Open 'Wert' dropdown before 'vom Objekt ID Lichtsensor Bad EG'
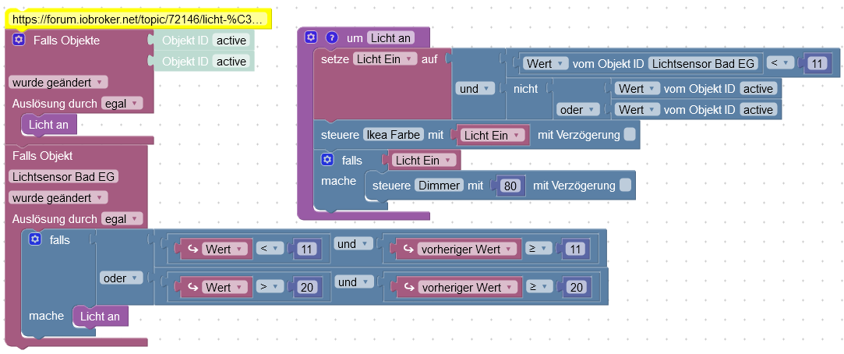This screenshot has width=844, height=354. pos(546,64)
